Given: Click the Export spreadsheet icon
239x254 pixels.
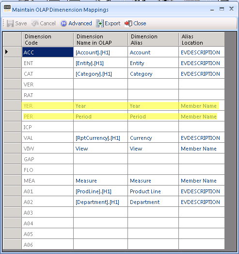Looking at the screenshot, I should click(x=100, y=23).
